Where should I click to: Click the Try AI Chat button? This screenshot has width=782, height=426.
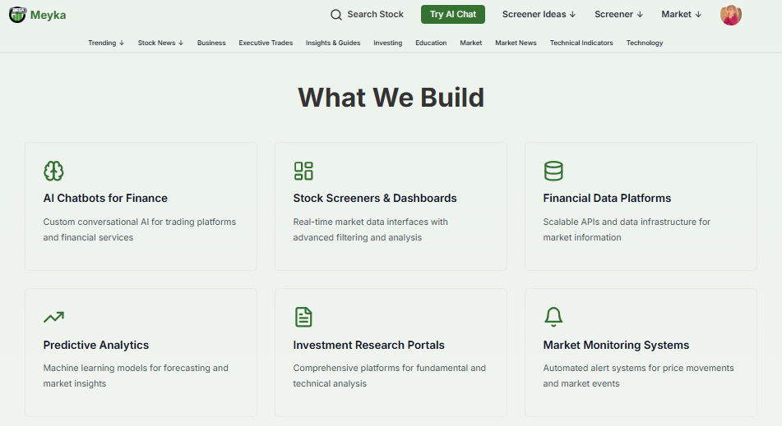(453, 15)
